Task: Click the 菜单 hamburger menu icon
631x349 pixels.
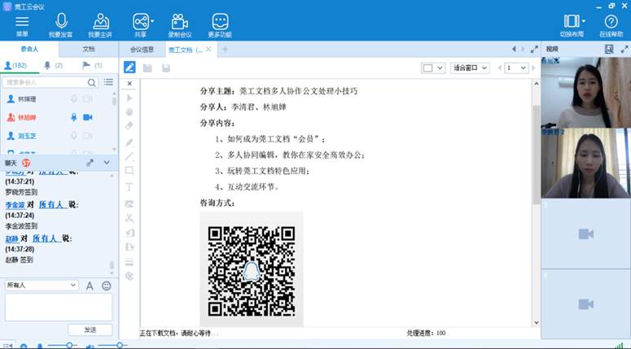Action: [22, 22]
